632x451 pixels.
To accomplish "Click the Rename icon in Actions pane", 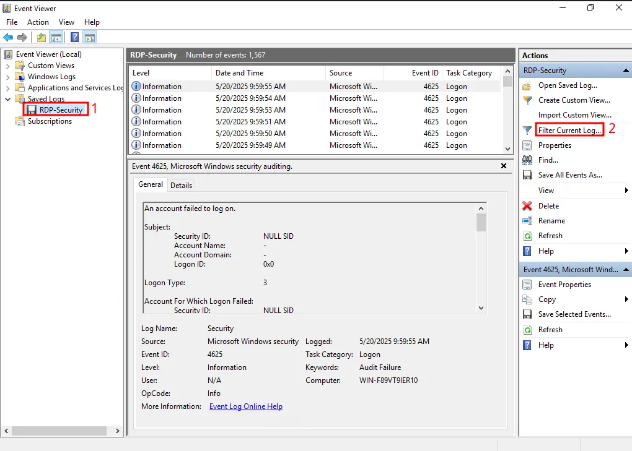I will tap(527, 221).
